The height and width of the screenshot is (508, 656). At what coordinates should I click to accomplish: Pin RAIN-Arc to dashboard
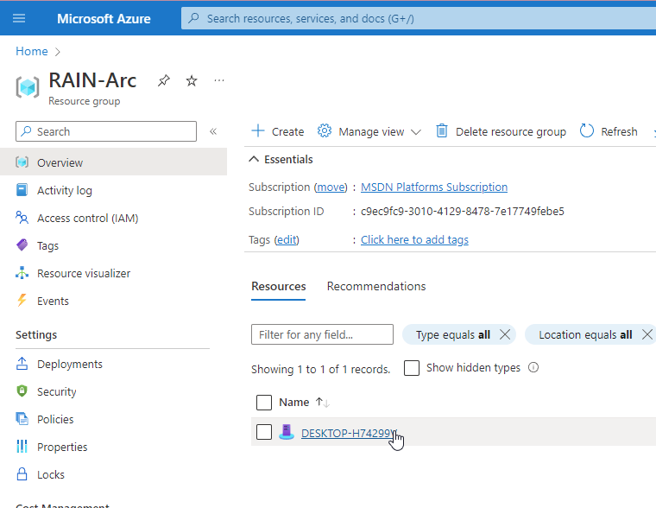[164, 80]
